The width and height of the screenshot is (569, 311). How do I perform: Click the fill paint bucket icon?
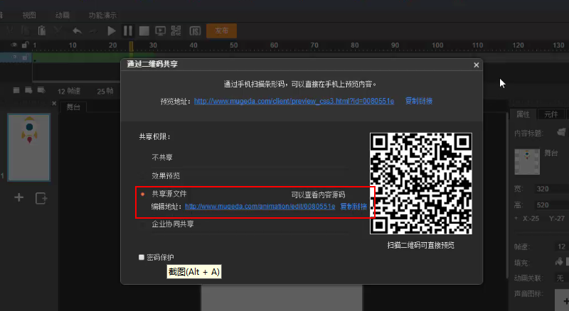click(559, 262)
